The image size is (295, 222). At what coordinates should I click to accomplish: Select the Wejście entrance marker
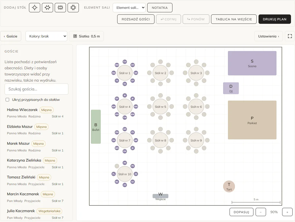[x=160, y=196]
